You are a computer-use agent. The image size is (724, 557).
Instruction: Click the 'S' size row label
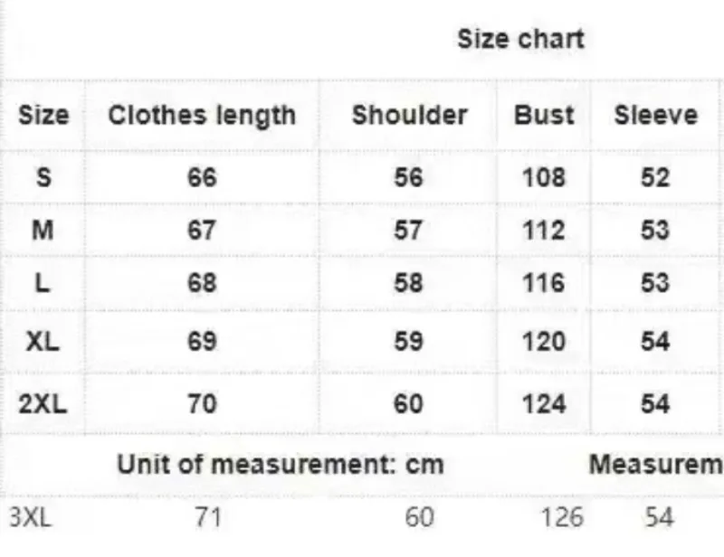pyautogui.click(x=43, y=177)
